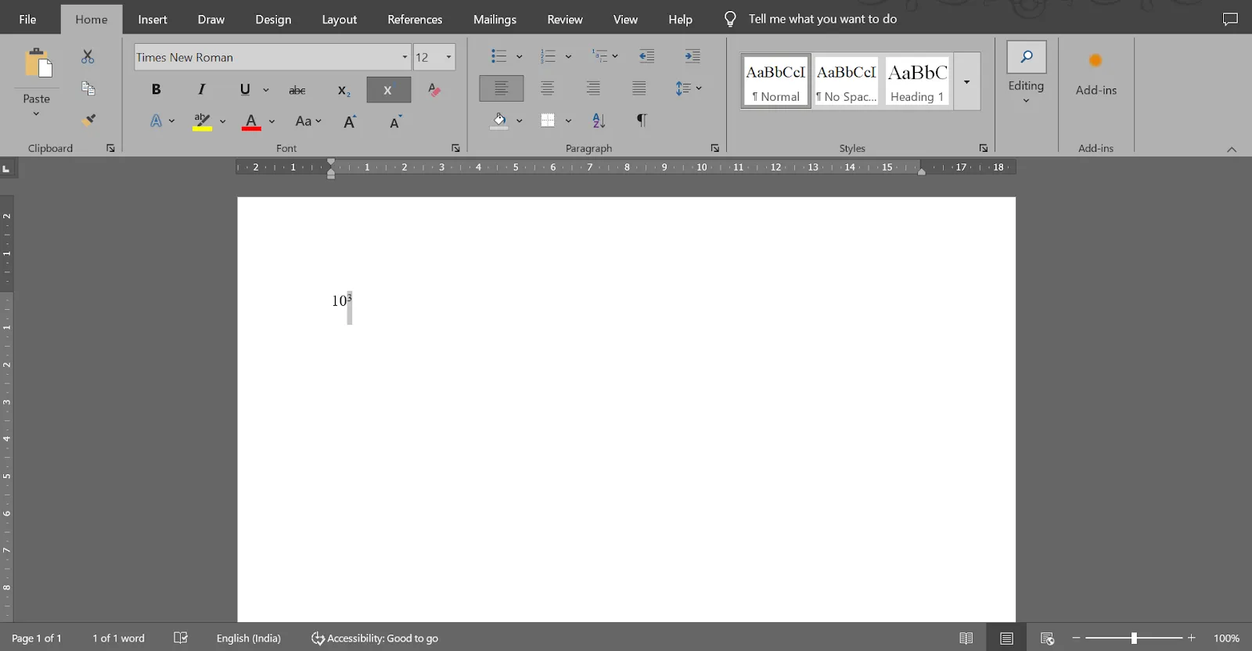Open the font size dropdown

click(448, 57)
